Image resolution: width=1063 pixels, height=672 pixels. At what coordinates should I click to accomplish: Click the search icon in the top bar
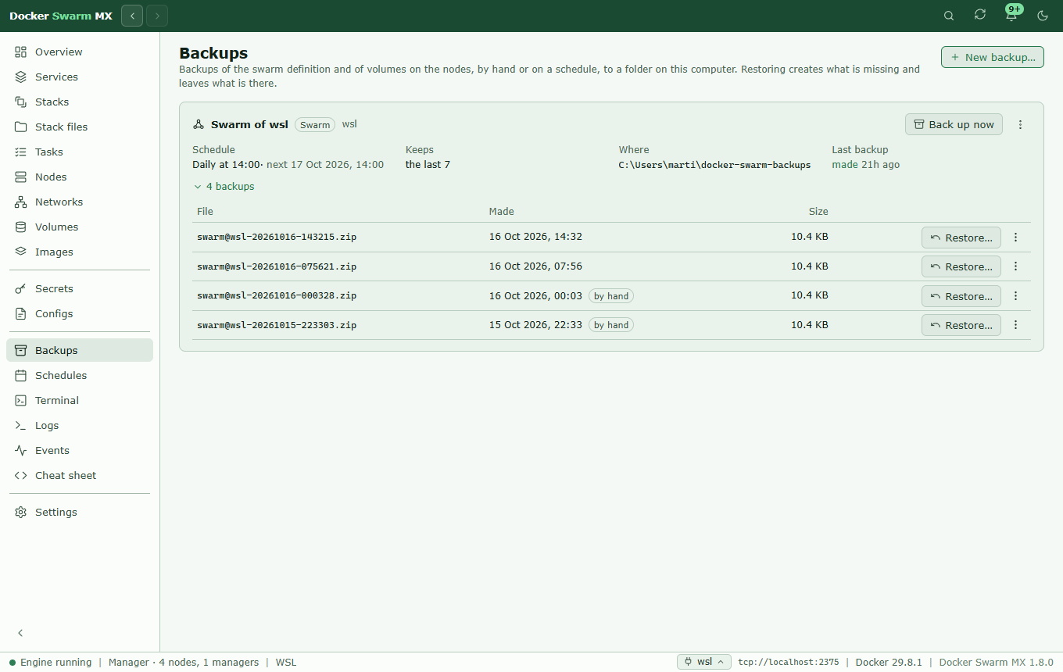tap(949, 16)
